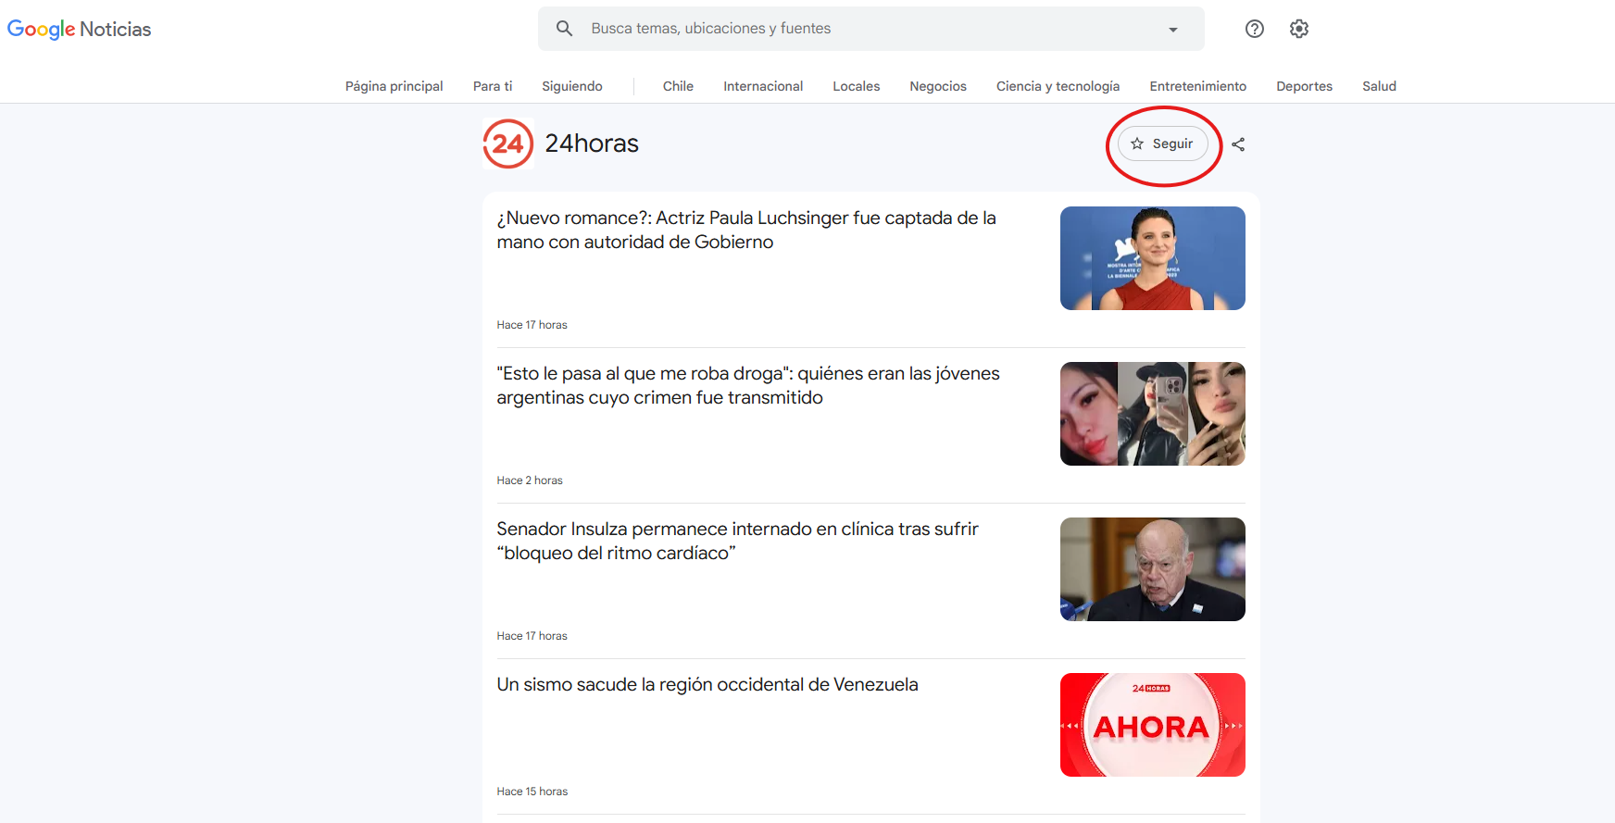
Task: Open the Deportes section
Action: pyautogui.click(x=1304, y=86)
